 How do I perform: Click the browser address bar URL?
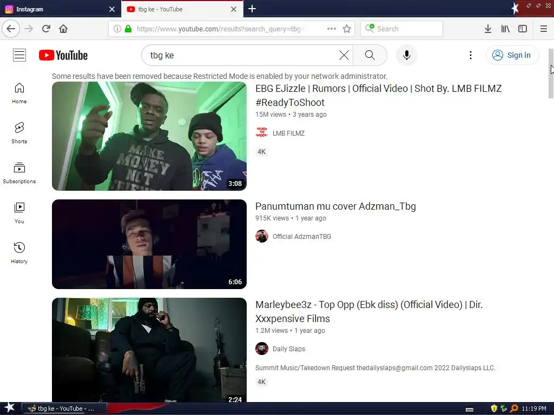click(221, 29)
